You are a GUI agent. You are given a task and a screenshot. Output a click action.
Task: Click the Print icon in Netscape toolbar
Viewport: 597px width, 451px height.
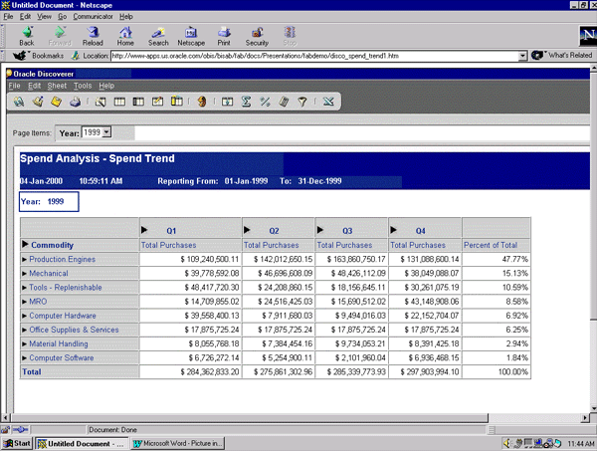[x=224, y=36]
